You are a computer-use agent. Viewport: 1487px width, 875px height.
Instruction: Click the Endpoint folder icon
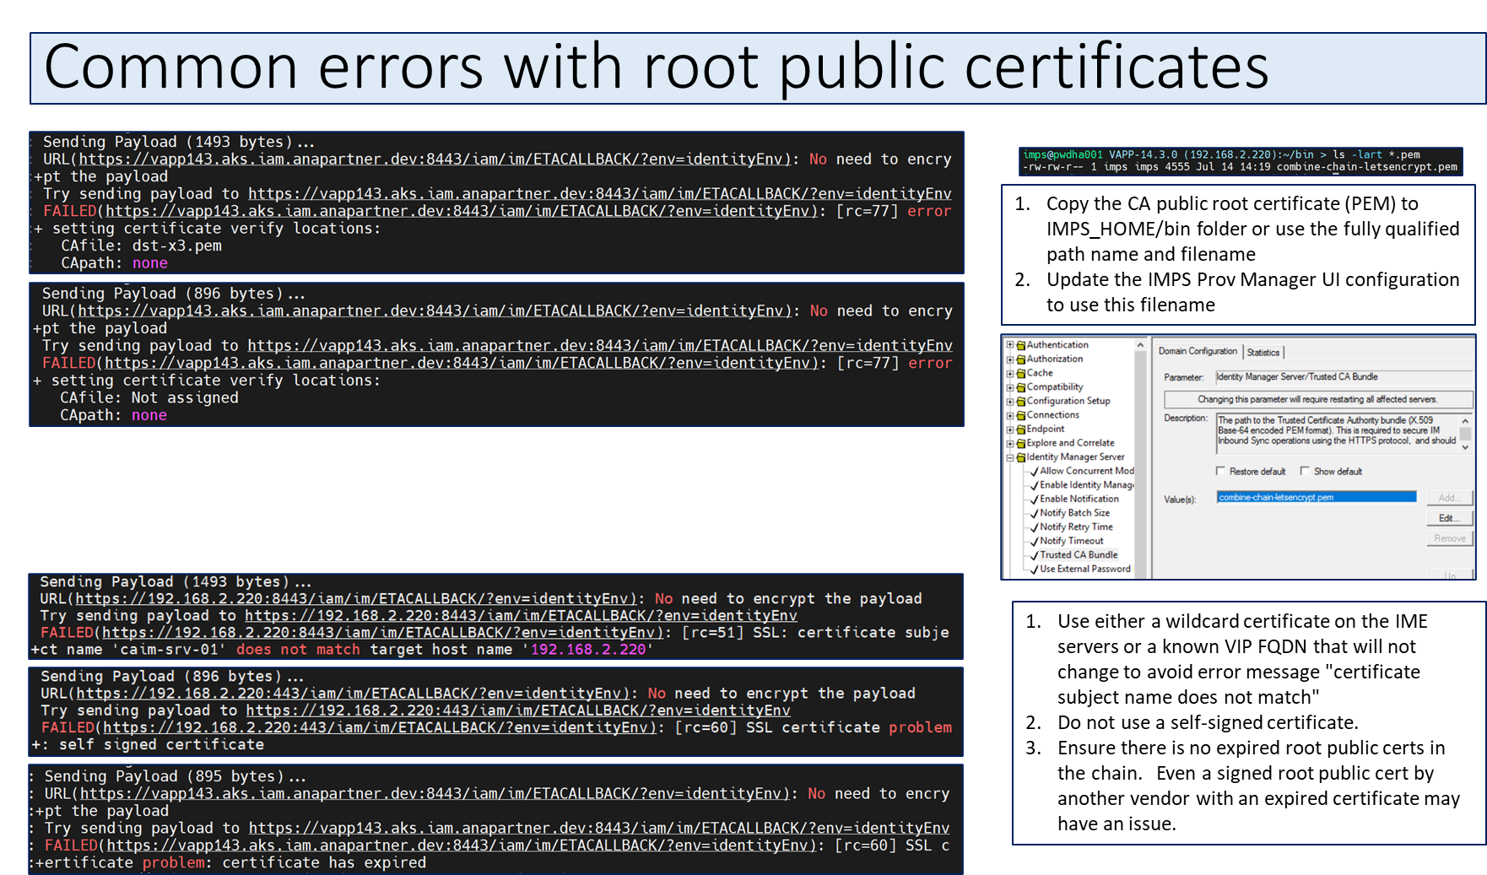point(1021,429)
